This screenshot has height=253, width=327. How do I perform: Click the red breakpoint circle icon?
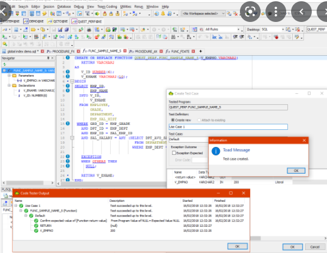[x=97, y=37]
